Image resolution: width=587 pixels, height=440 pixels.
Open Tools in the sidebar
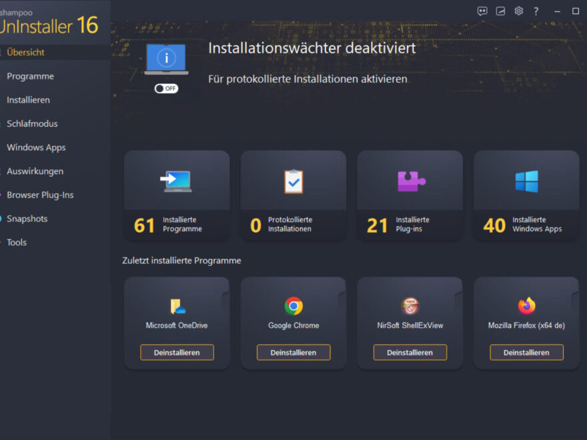pos(17,243)
